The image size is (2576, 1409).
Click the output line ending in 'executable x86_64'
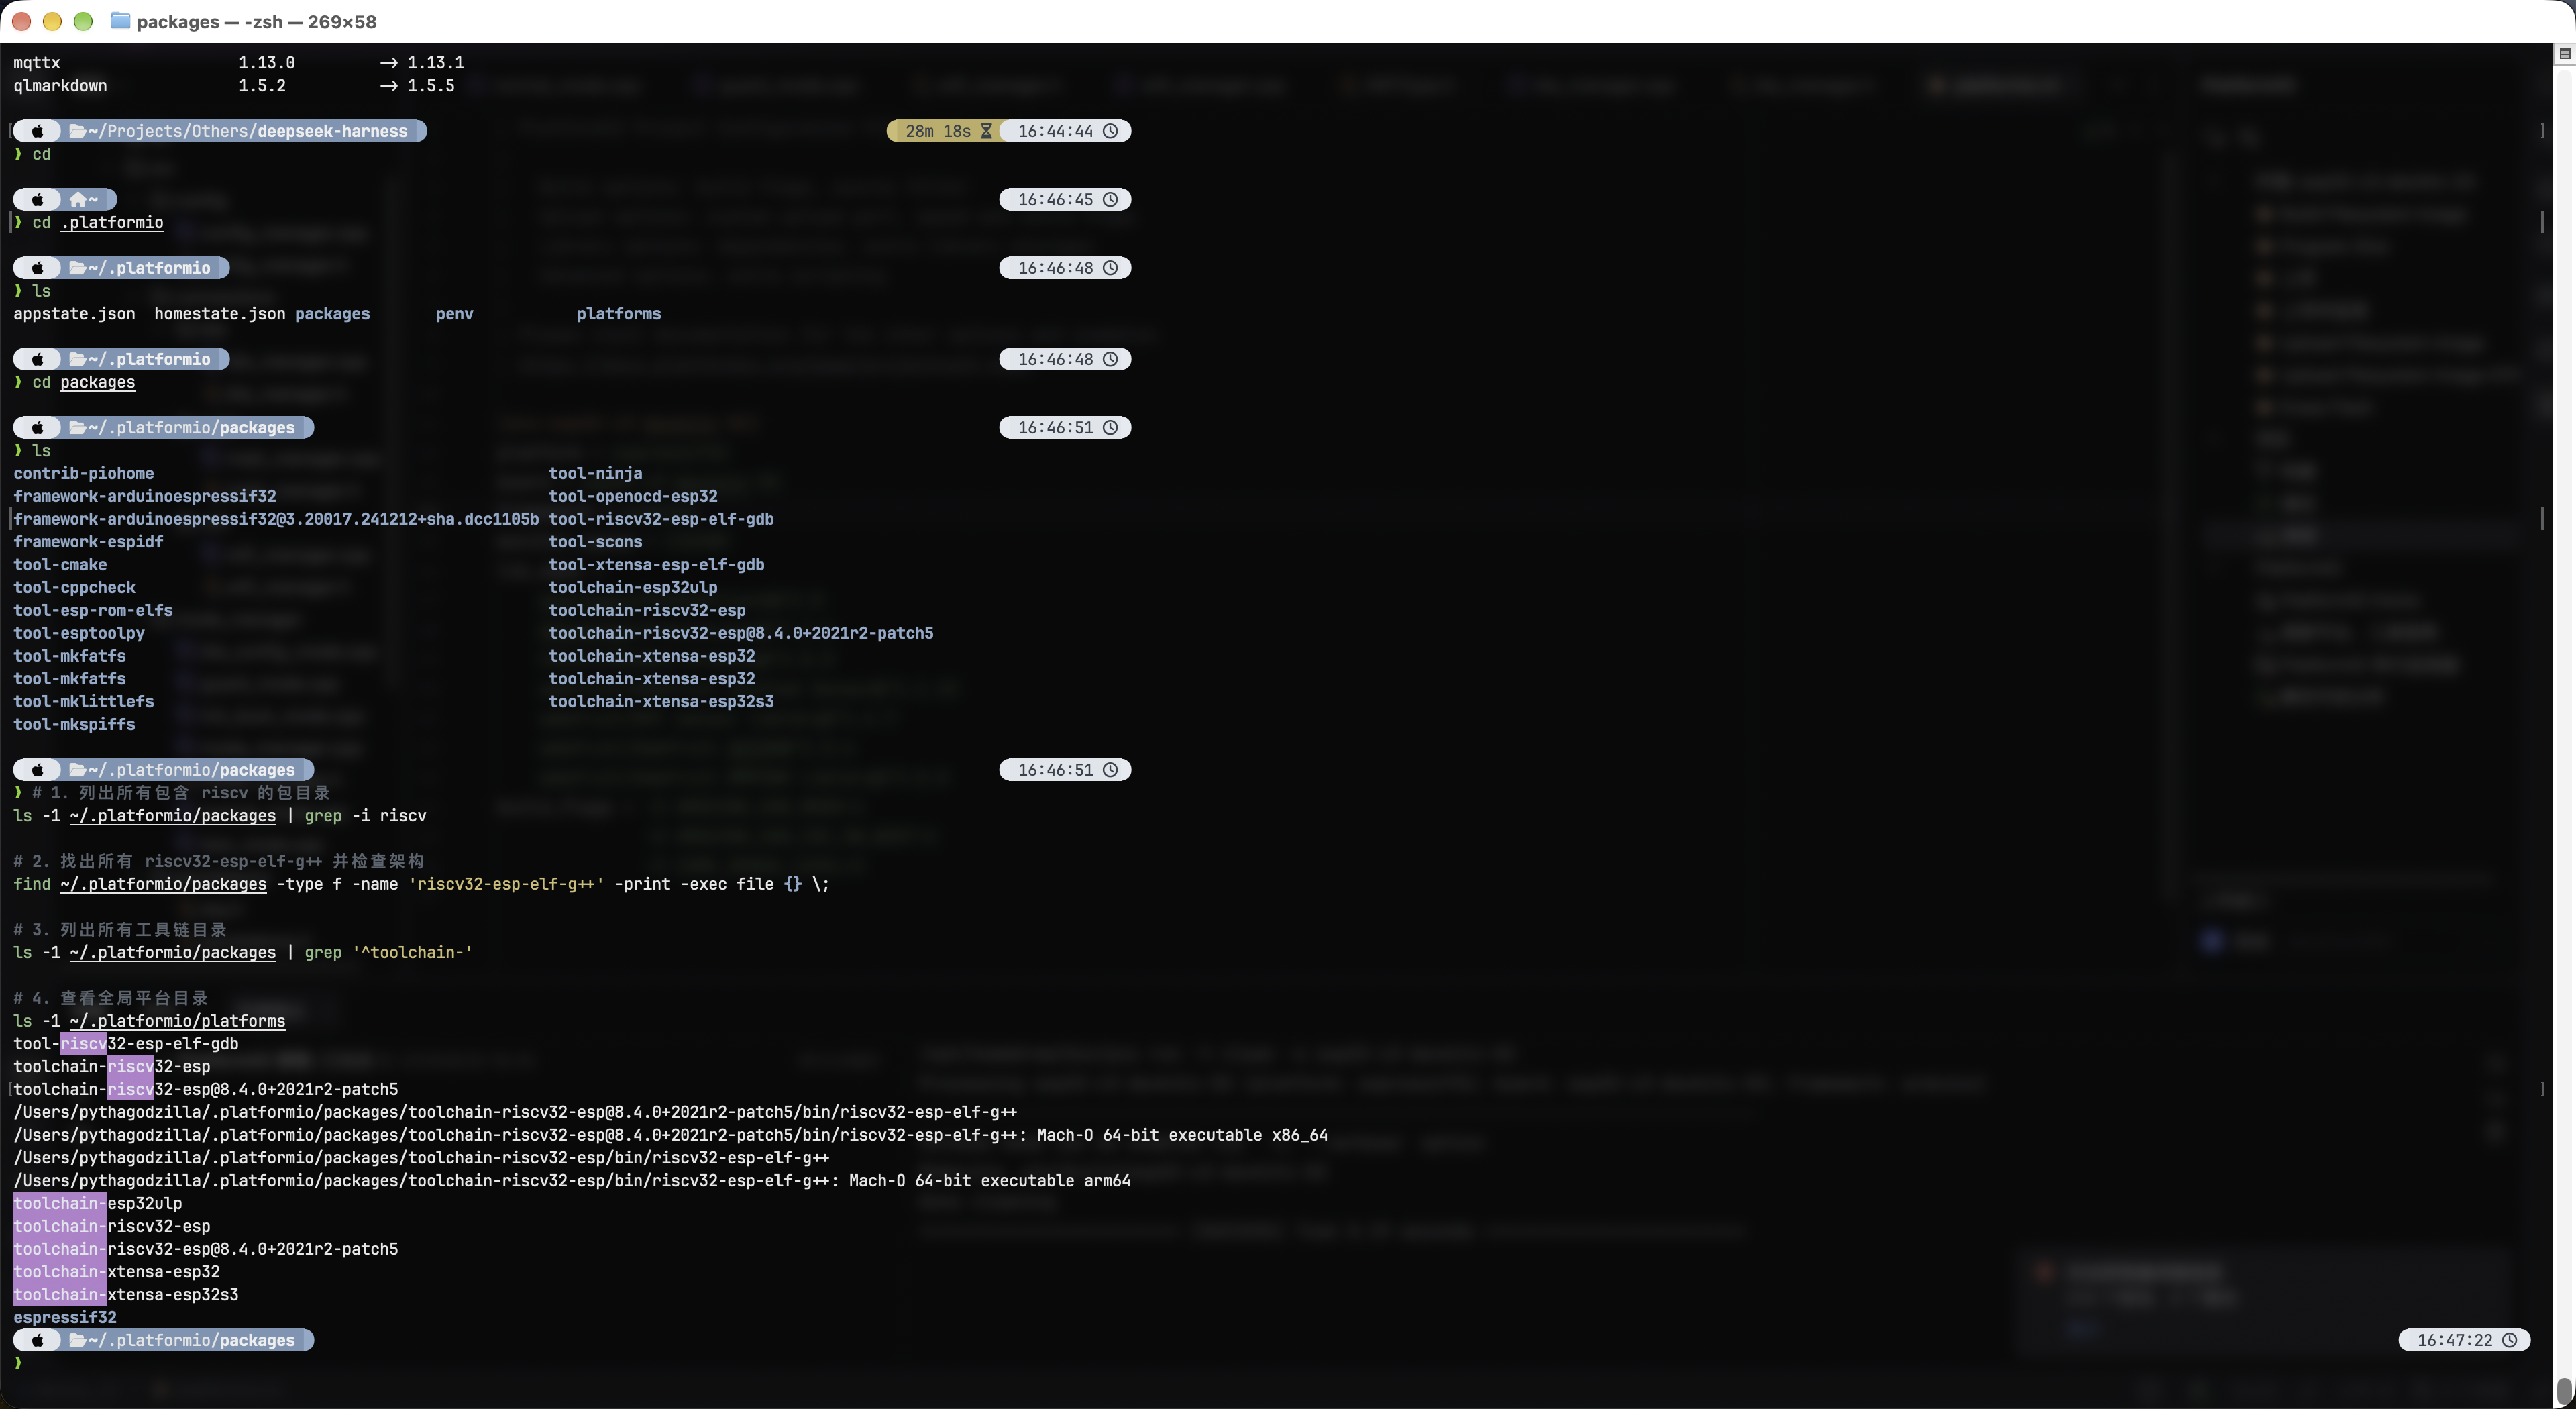pos(670,1135)
